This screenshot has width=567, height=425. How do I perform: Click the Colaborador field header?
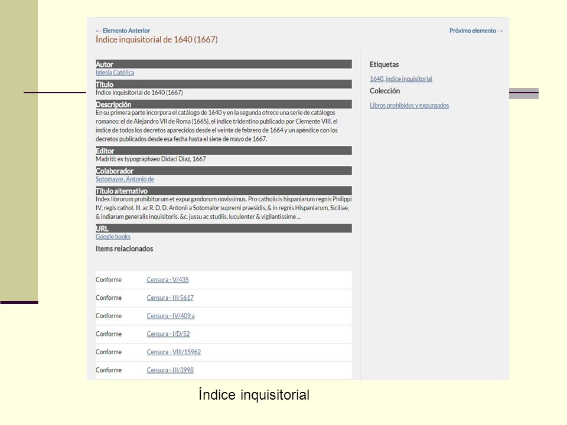[223, 171]
